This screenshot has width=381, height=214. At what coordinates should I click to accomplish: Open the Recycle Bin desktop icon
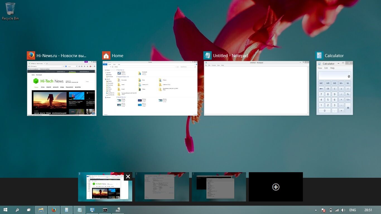[10, 11]
